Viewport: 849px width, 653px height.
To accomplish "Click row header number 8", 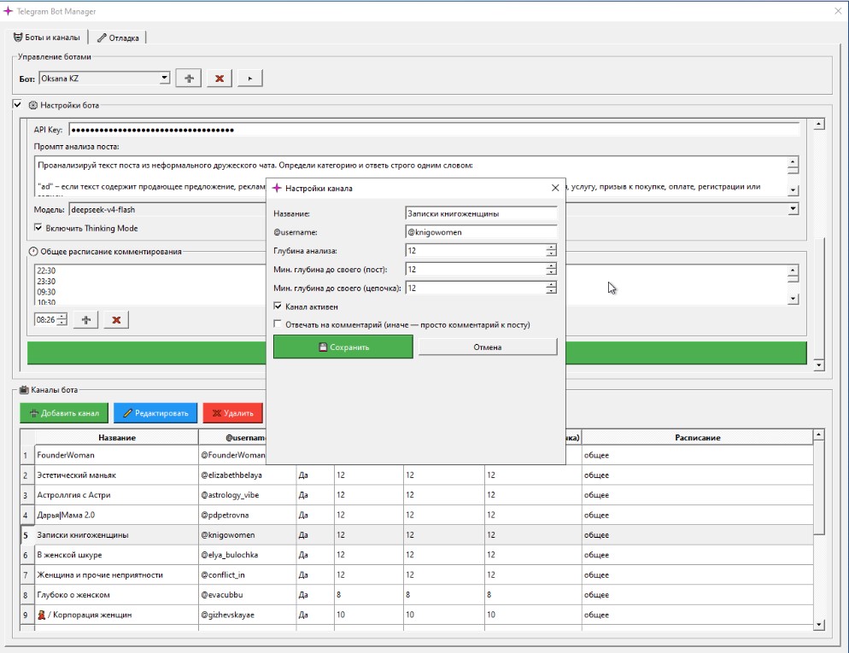I will [x=27, y=595].
